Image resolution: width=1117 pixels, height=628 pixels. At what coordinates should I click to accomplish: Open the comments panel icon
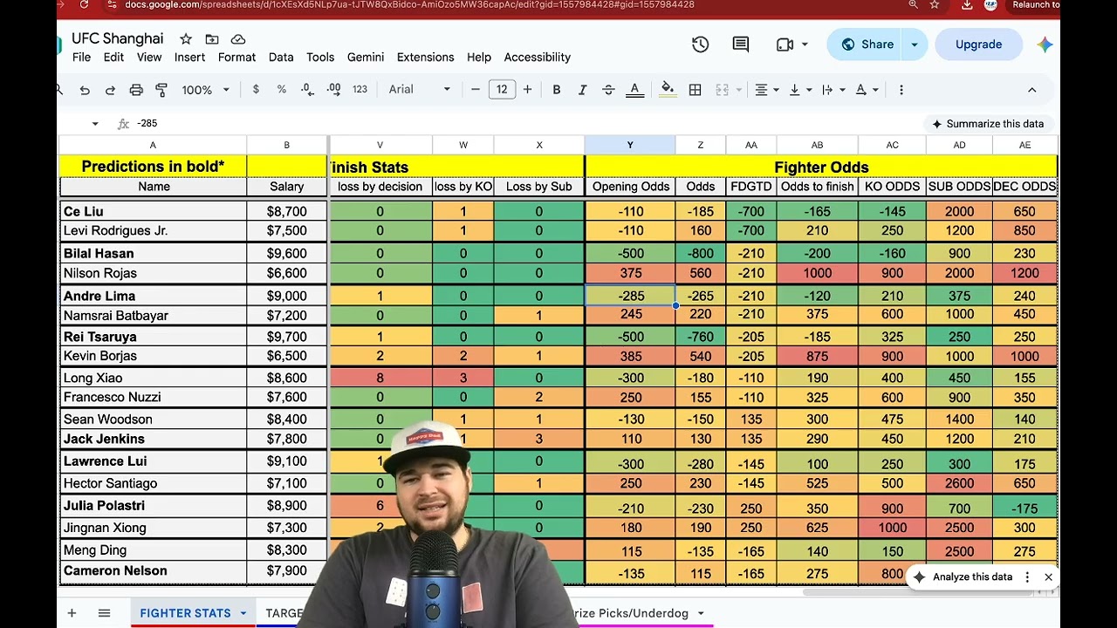[x=741, y=44]
